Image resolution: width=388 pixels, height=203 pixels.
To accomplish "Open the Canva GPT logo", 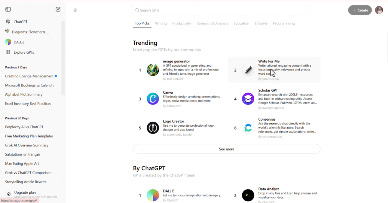I will coord(153,99).
